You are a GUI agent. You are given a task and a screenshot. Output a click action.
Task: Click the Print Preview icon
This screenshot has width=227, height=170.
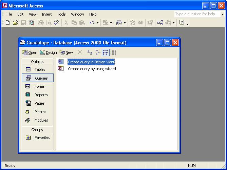[x=49, y=23]
